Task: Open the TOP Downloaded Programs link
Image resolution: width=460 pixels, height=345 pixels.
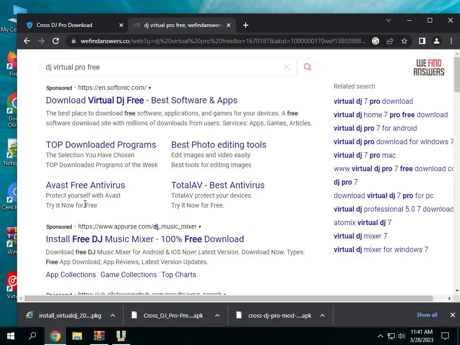Action: 101,145
